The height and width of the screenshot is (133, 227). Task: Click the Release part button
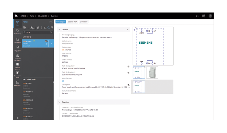coord(61,22)
